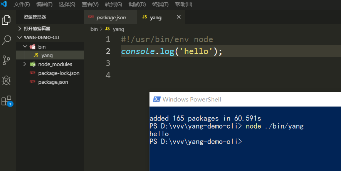Open the Extensions view icon
Screen dimensions: 341x171
tap(7, 100)
